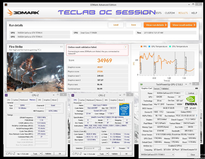
Task: Click the Core Voltage value 1.728 V
Action: click(110, 113)
